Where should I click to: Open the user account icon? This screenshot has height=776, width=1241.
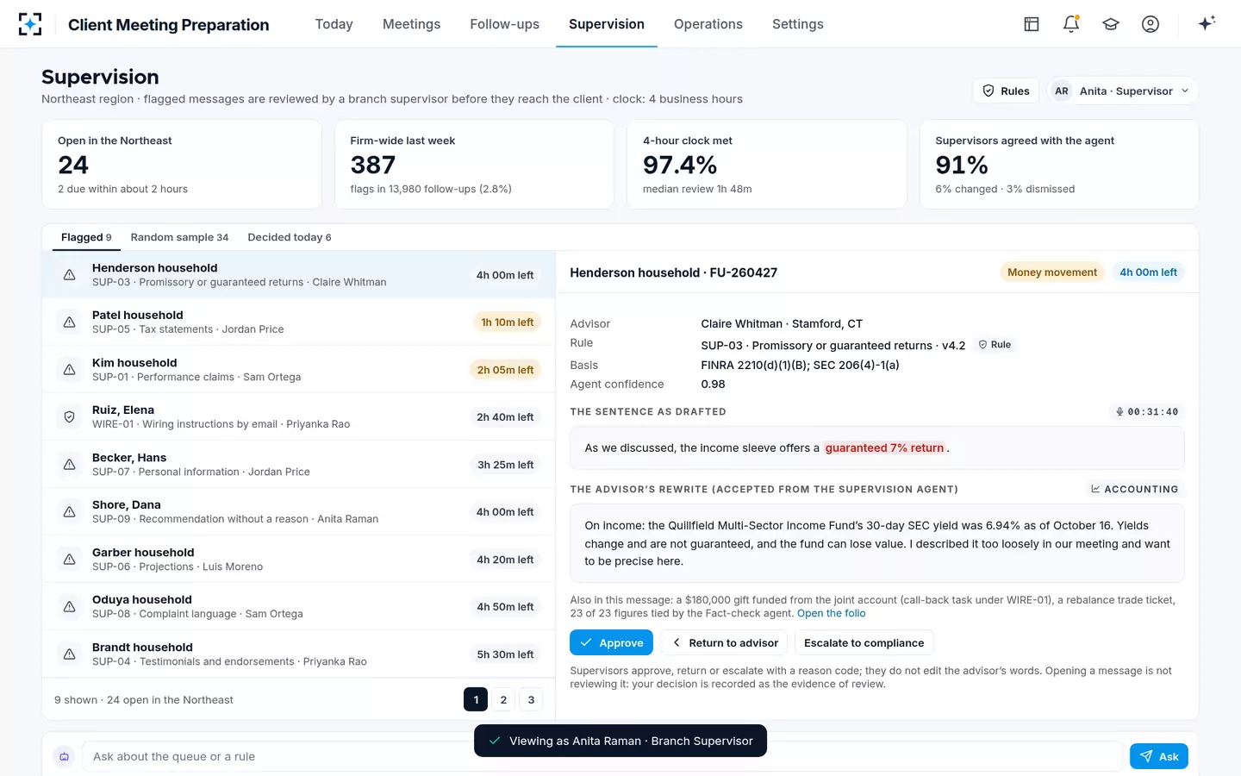coord(1151,24)
